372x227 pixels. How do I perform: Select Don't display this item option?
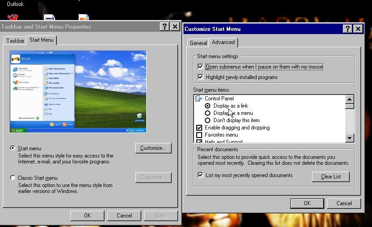pyautogui.click(x=208, y=120)
